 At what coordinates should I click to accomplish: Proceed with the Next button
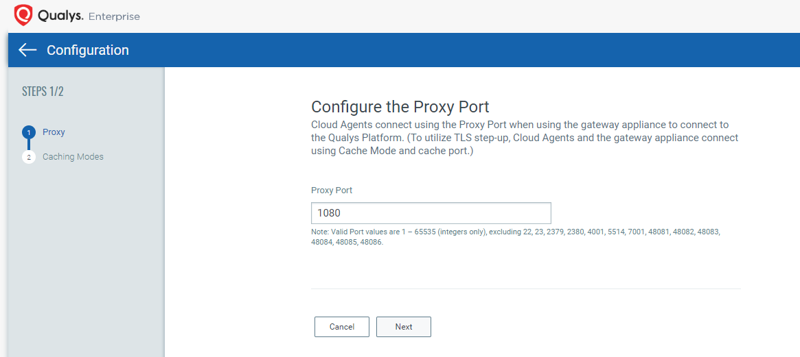click(x=404, y=327)
